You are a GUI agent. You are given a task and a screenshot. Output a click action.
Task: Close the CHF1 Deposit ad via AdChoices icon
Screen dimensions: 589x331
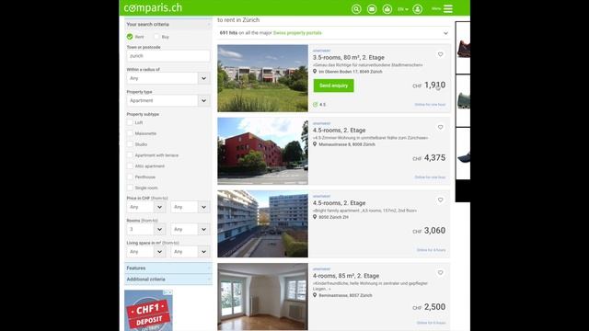point(168,292)
